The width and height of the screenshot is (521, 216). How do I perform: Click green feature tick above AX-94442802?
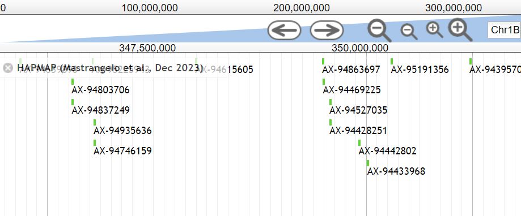(x=359, y=143)
